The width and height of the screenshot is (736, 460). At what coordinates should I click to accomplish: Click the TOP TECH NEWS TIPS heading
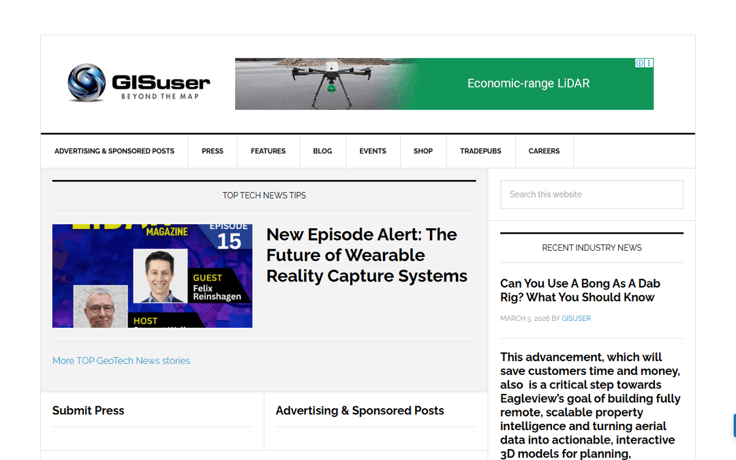tap(264, 196)
